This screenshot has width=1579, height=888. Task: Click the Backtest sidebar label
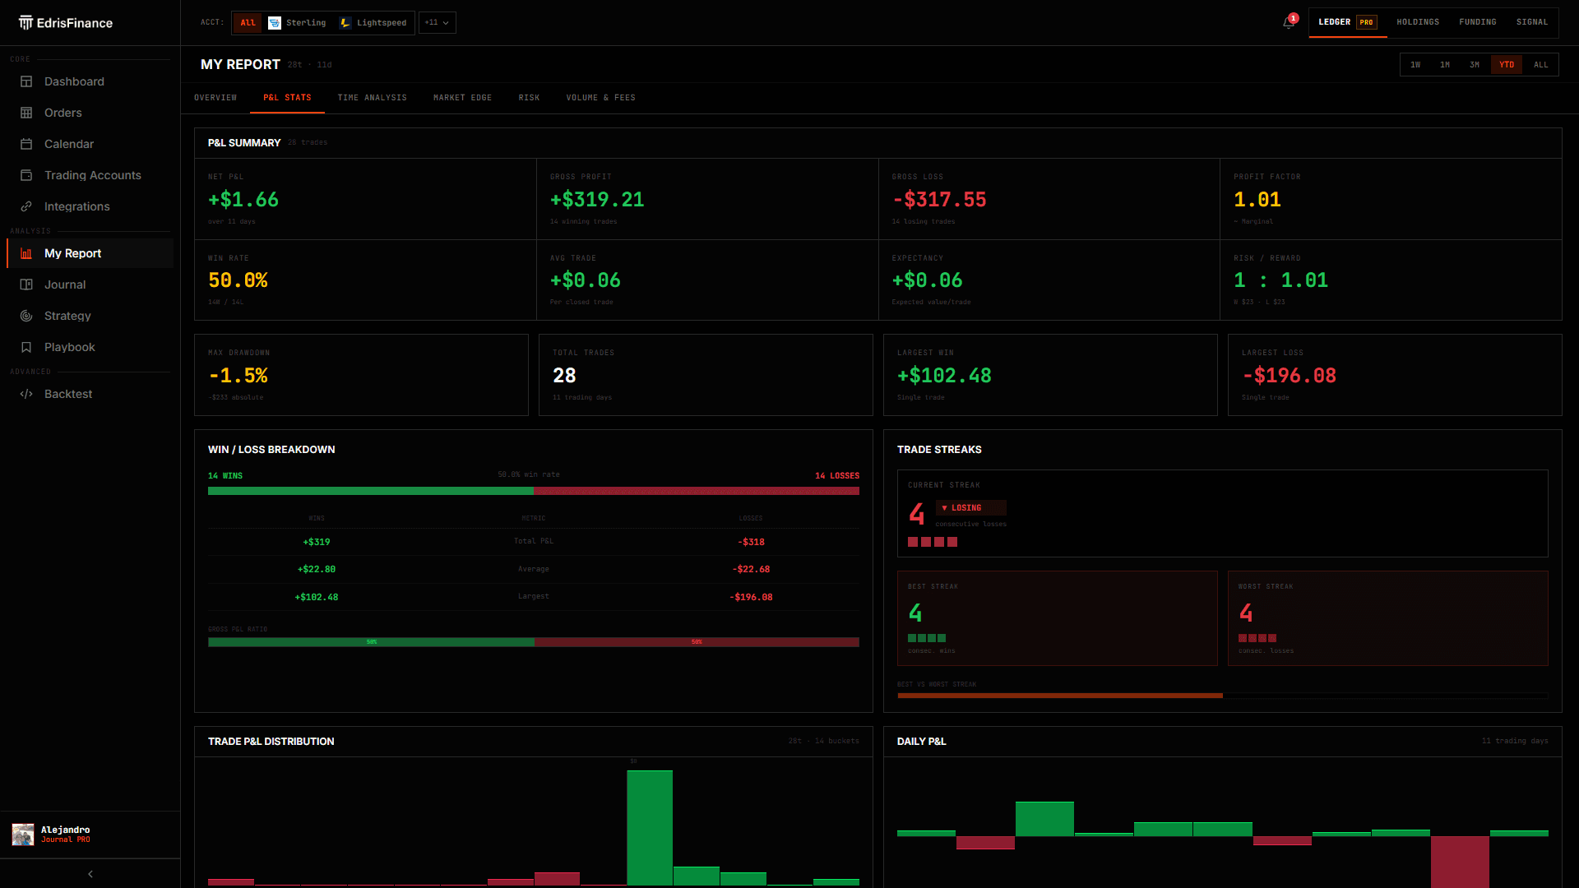(68, 394)
